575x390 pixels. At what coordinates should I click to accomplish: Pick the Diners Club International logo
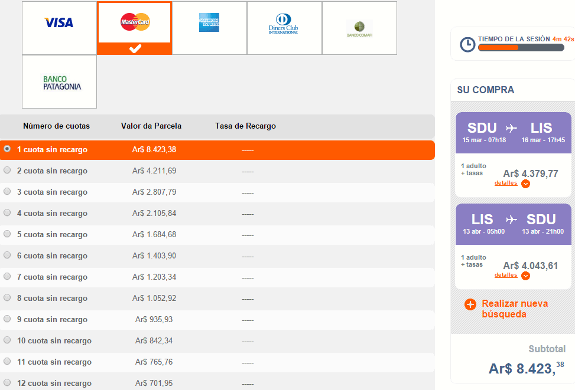click(x=283, y=24)
